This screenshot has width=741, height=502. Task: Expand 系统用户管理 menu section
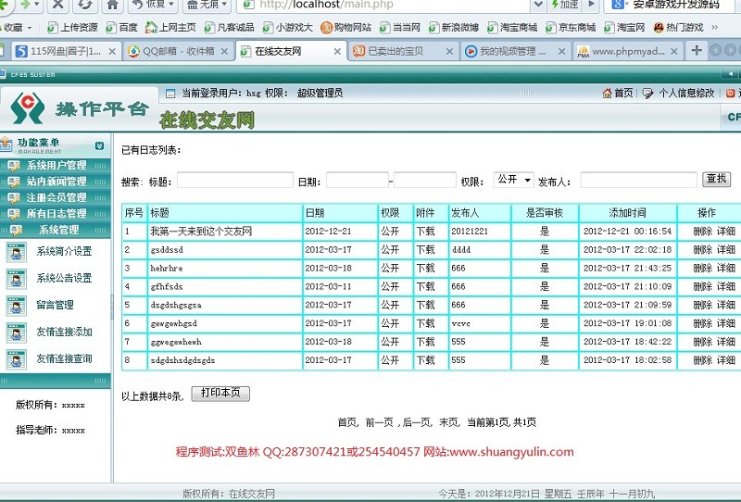[x=56, y=166]
